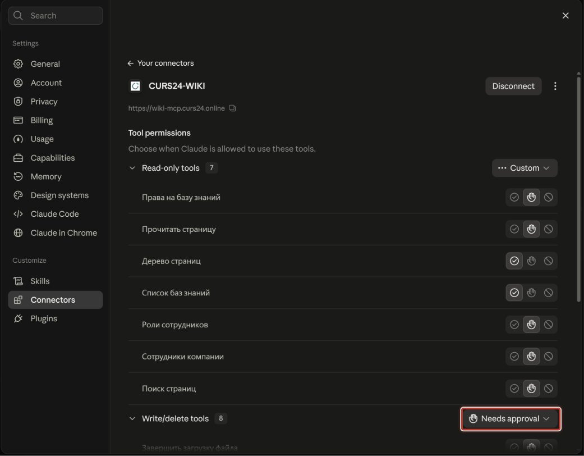
Task: Block the 'Права на базу знаний' tool
Action: tap(548, 197)
